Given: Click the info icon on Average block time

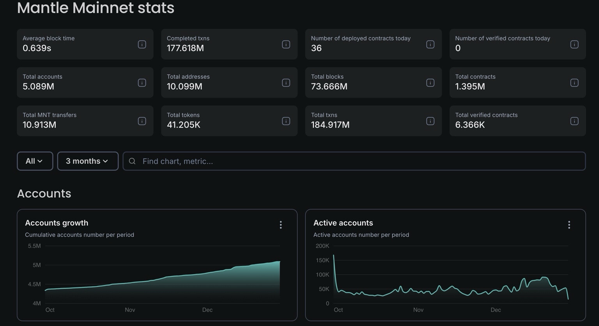Looking at the screenshot, I should point(142,44).
